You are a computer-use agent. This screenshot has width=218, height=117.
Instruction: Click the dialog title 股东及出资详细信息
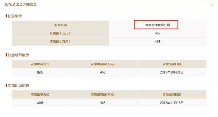(x=21, y=4)
